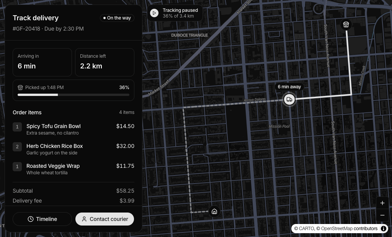Click the home destination marker on the map

coord(214,211)
